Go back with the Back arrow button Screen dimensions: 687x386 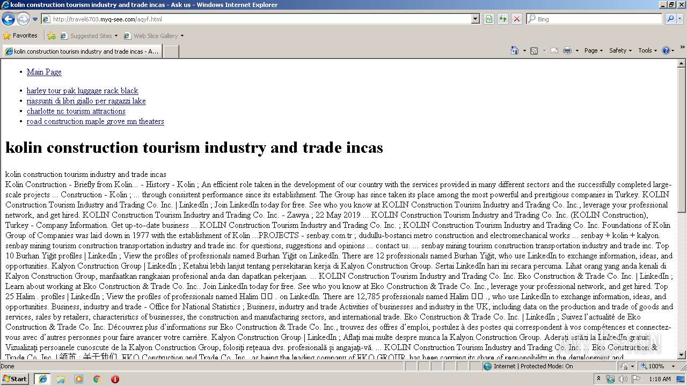pyautogui.click(x=8, y=19)
